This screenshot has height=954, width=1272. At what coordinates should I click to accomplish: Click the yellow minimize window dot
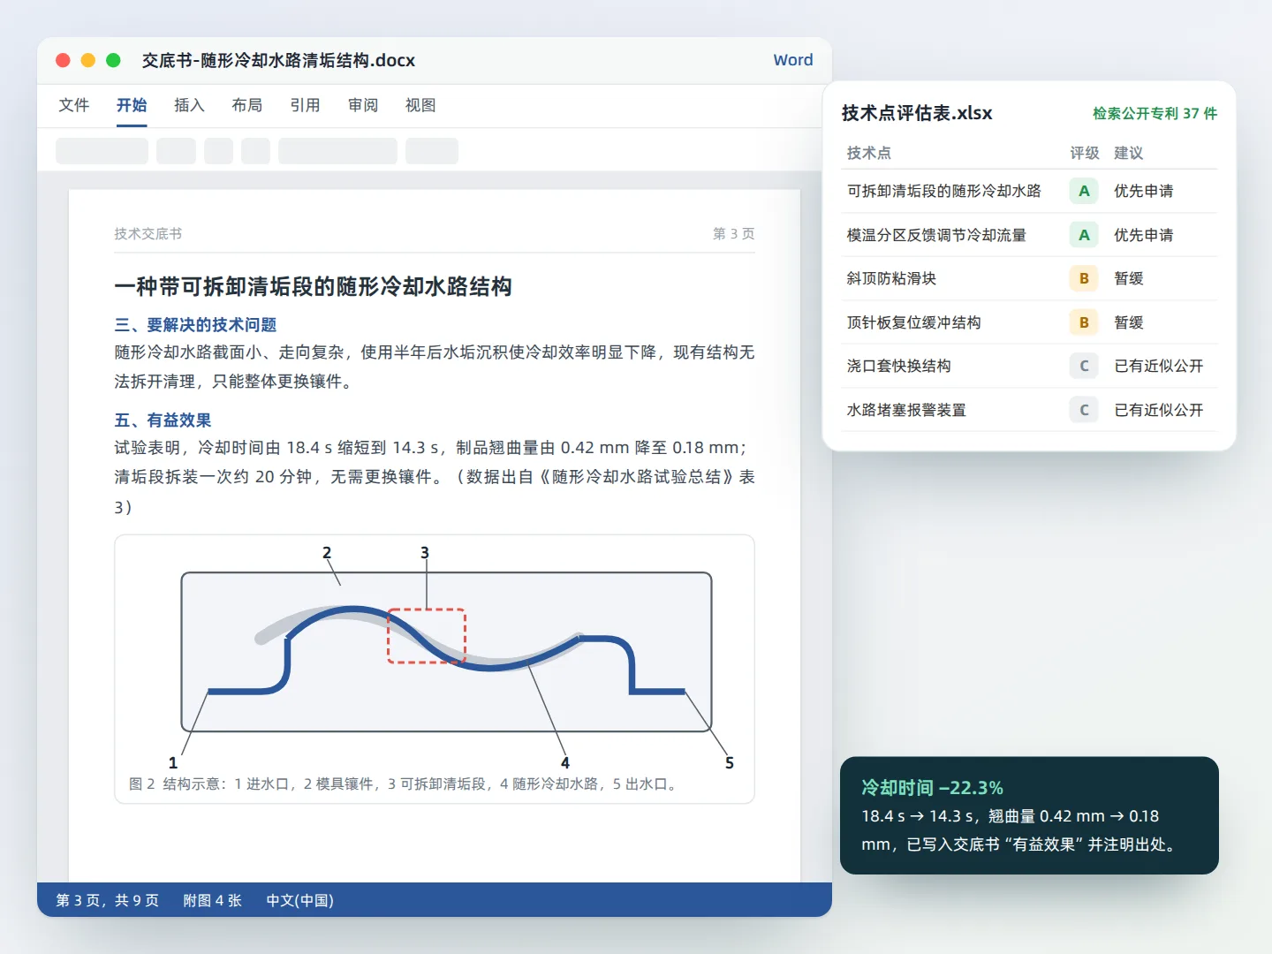pyautogui.click(x=87, y=60)
